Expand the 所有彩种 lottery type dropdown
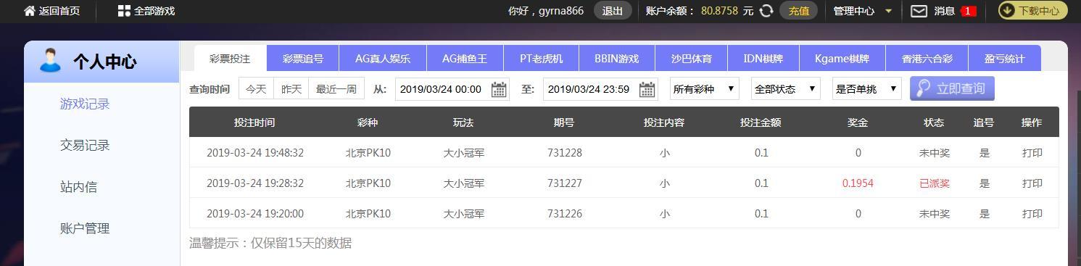Image resolution: width=1081 pixels, height=266 pixels. pos(704,89)
